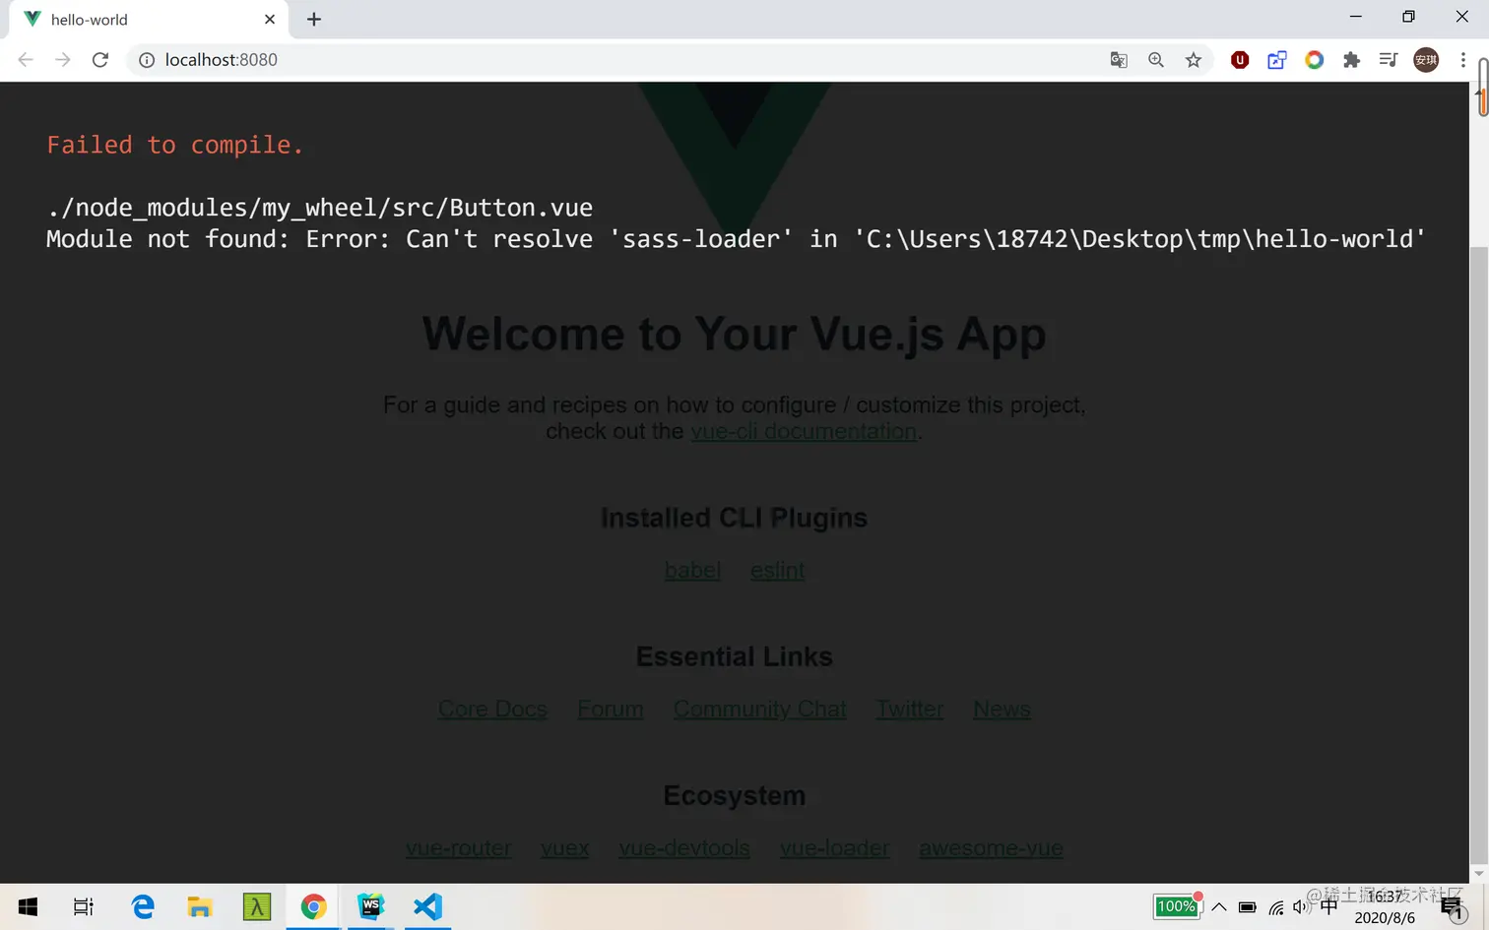Go forward in browser history
The width and height of the screenshot is (1489, 930).
[62, 60]
